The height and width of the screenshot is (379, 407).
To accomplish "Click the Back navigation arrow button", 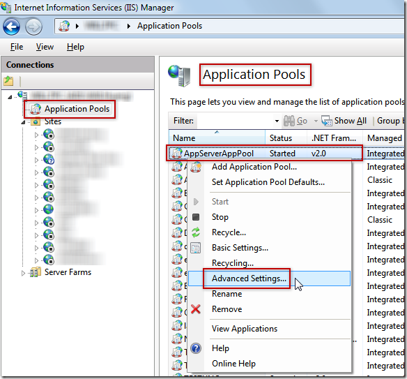I will click(x=11, y=27).
